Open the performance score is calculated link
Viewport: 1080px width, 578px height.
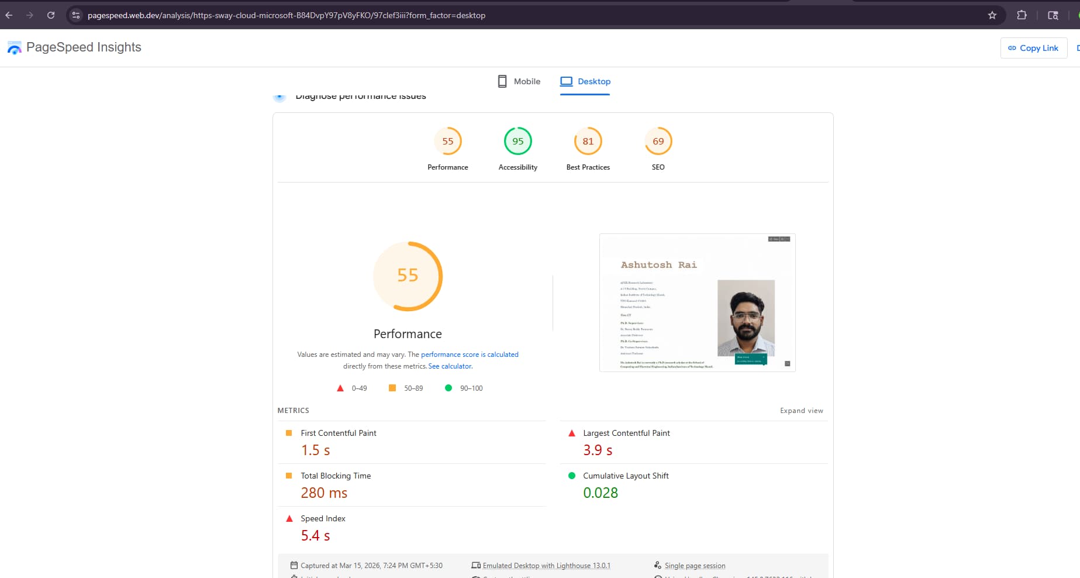[x=470, y=354]
